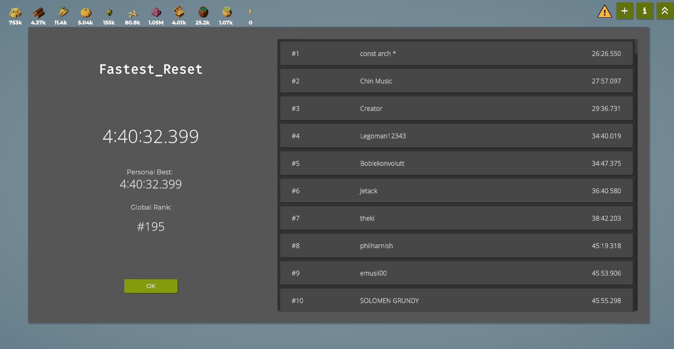
Task: Select the cactus resource icon
Action: coord(109,13)
